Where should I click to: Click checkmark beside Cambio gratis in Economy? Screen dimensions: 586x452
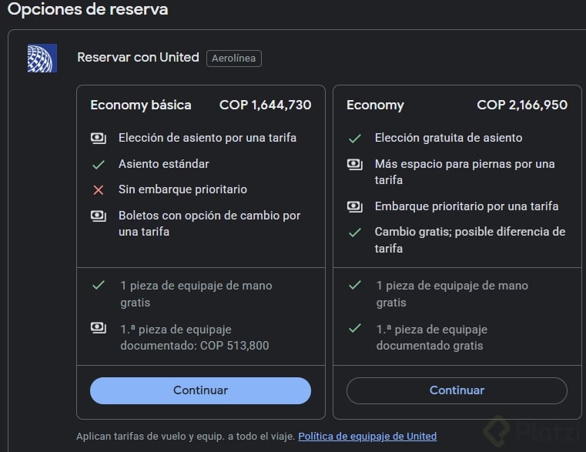tap(355, 232)
